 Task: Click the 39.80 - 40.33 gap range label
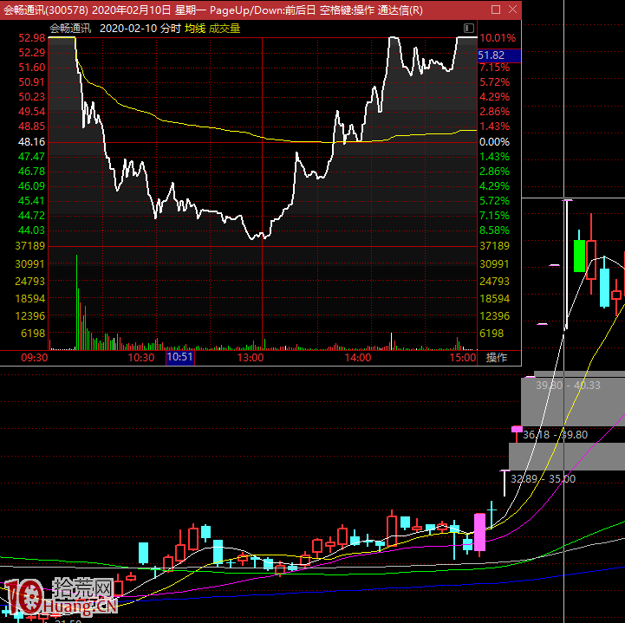coord(568,386)
